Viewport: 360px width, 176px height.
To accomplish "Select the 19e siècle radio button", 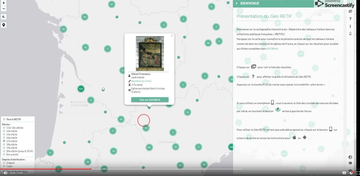I will click(x=4, y=148).
